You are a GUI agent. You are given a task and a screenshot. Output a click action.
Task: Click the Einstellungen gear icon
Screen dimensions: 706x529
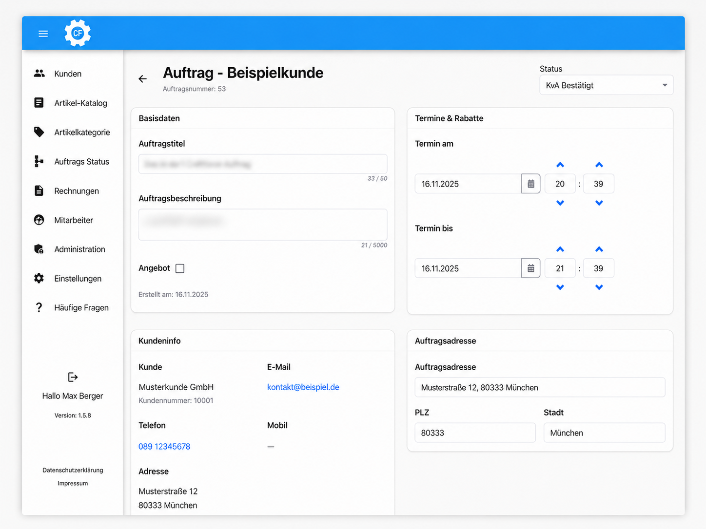[x=39, y=278]
